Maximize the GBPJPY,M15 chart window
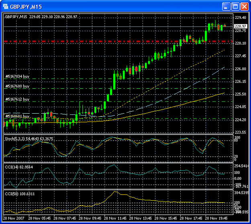Image resolution: width=251 pixels, height=224 pixels. [x=235, y=7]
